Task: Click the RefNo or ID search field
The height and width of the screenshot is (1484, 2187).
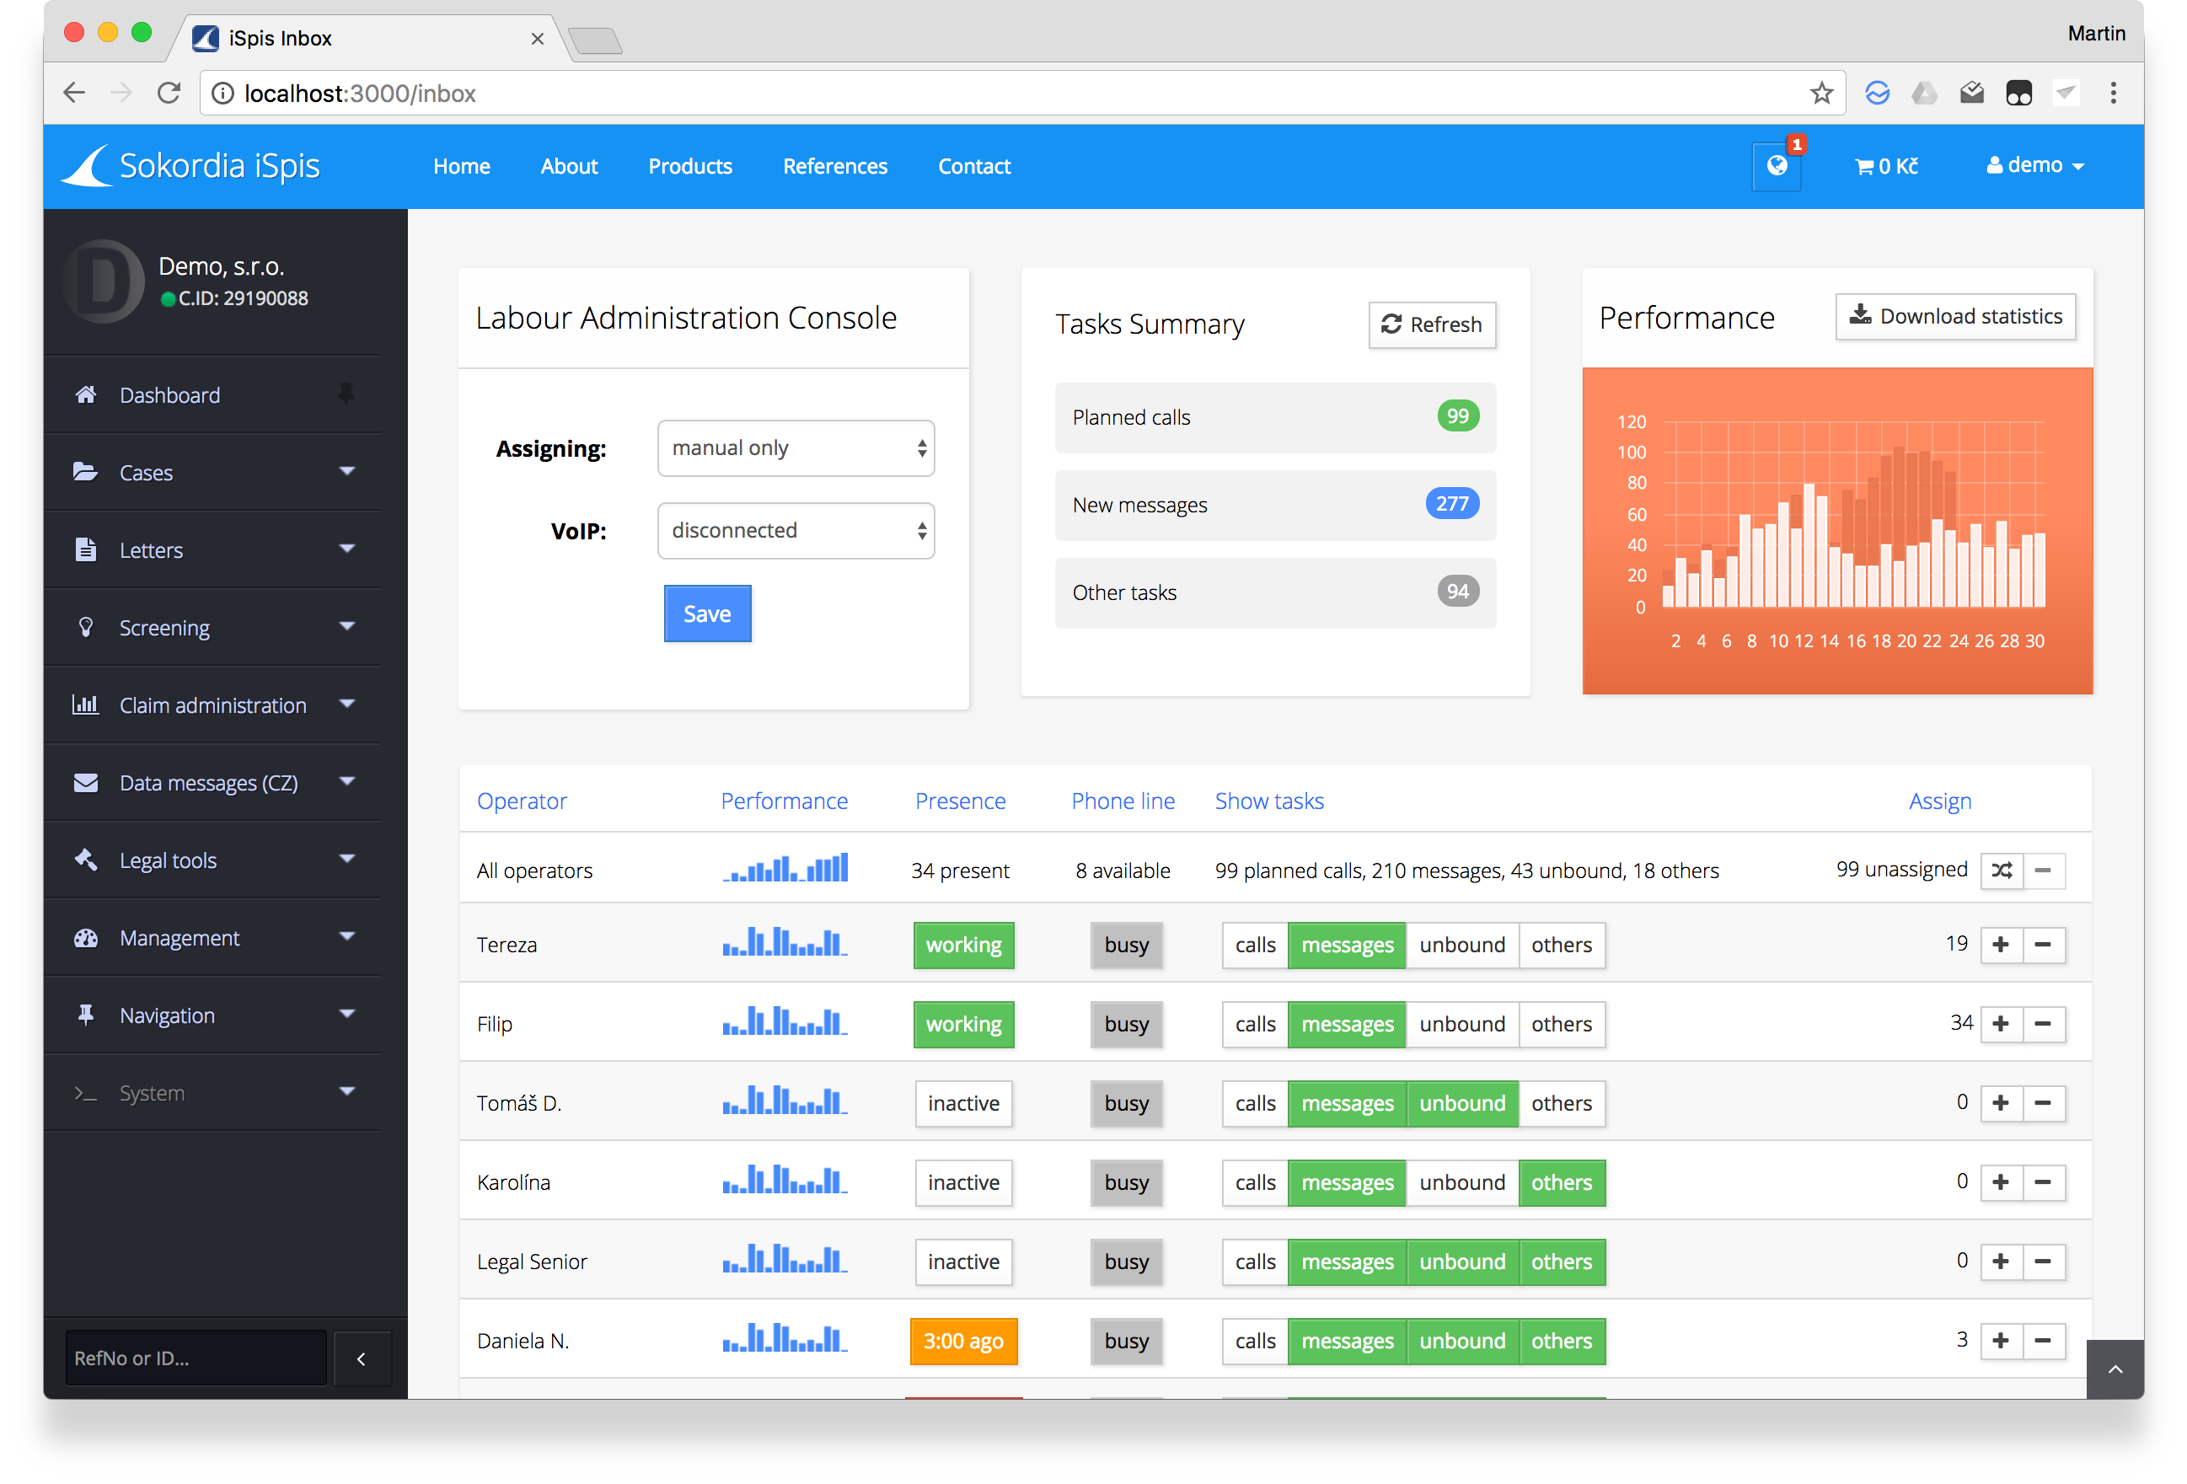Action: point(196,1358)
